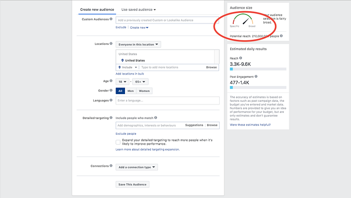Click info icon next to Reach estimate
351x198 pixels.
click(x=241, y=58)
